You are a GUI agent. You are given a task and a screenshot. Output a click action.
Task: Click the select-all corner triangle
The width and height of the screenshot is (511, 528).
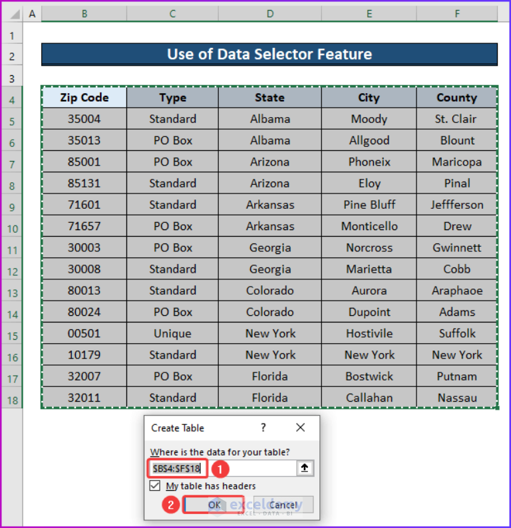(13, 14)
